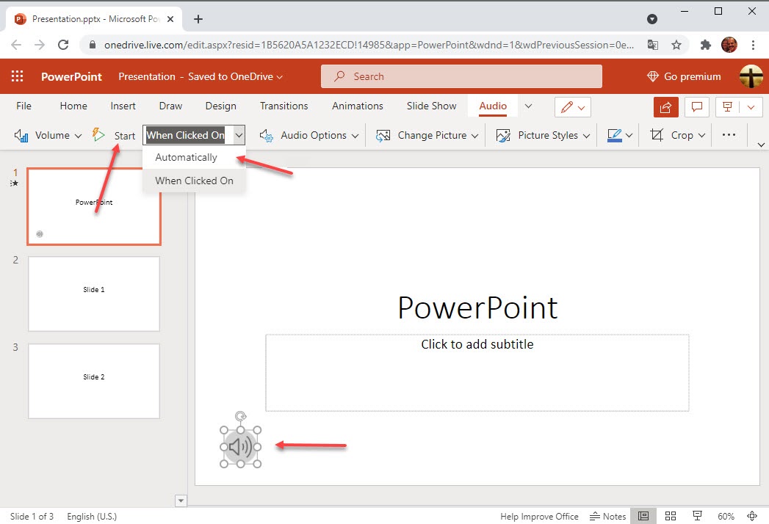
Task: Select the first PowerPoint title thumbnail
Action: click(94, 206)
